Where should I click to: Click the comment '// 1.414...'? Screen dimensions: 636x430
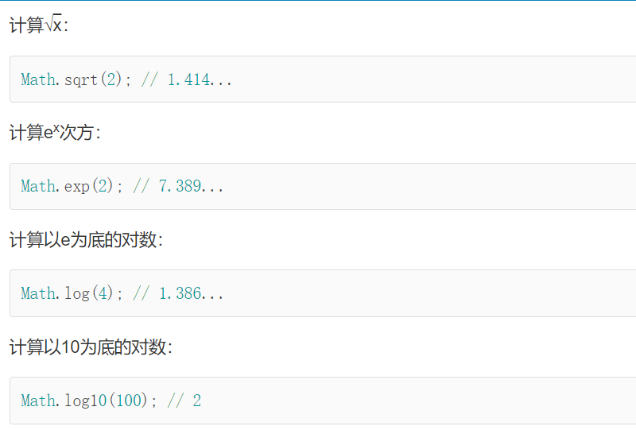[187, 79]
